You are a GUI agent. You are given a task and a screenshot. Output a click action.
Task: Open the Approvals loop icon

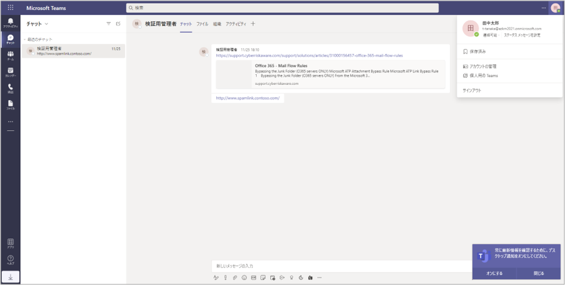tap(301, 277)
